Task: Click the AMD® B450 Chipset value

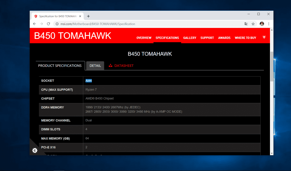Action: pyautogui.click(x=99, y=98)
